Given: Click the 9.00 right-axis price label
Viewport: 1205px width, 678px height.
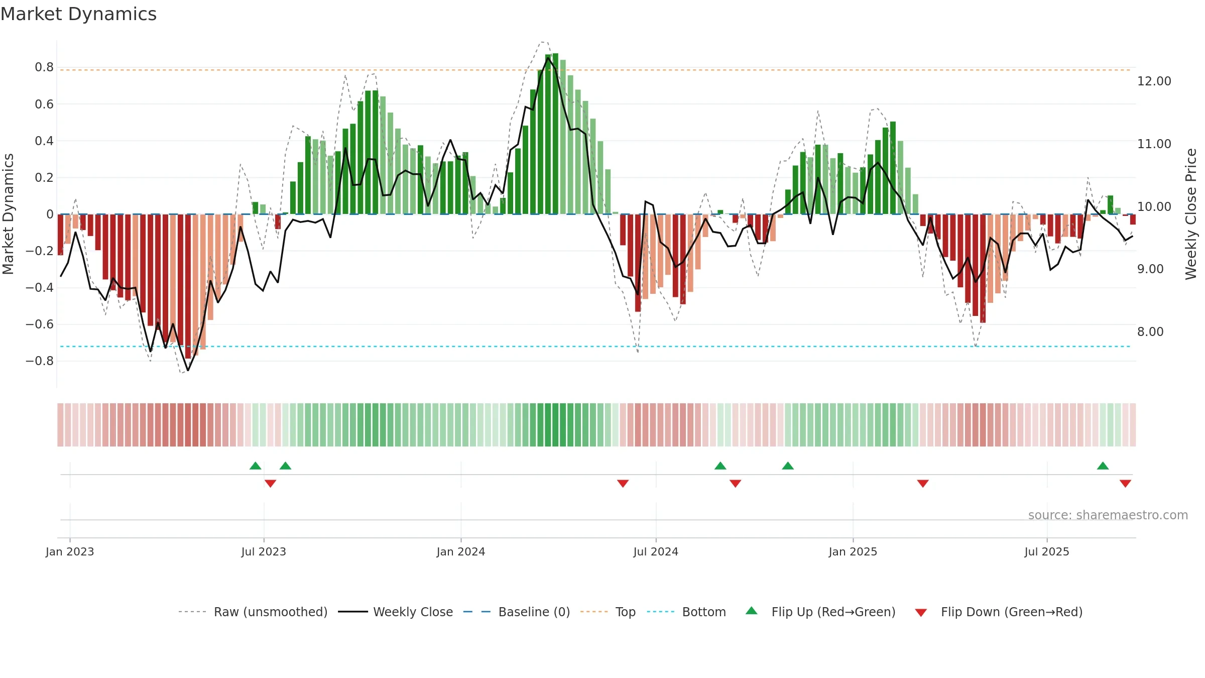Looking at the screenshot, I should [x=1150, y=269].
